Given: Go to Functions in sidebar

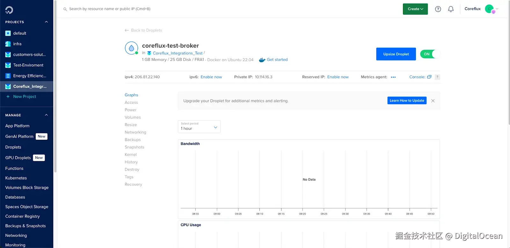Looking at the screenshot, I should [x=14, y=168].
